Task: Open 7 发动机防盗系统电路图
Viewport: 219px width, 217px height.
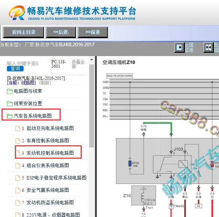Action: pyautogui.click(x=48, y=202)
